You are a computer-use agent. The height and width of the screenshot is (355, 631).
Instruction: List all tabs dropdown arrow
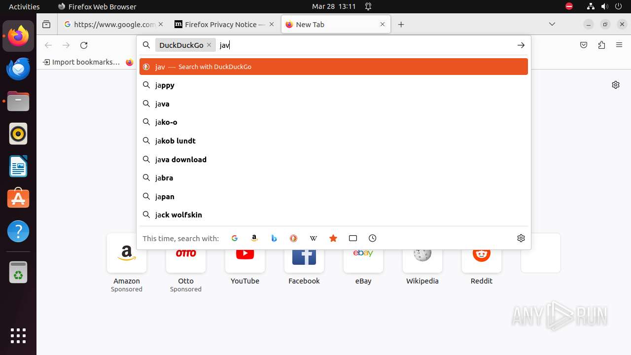[x=552, y=24]
